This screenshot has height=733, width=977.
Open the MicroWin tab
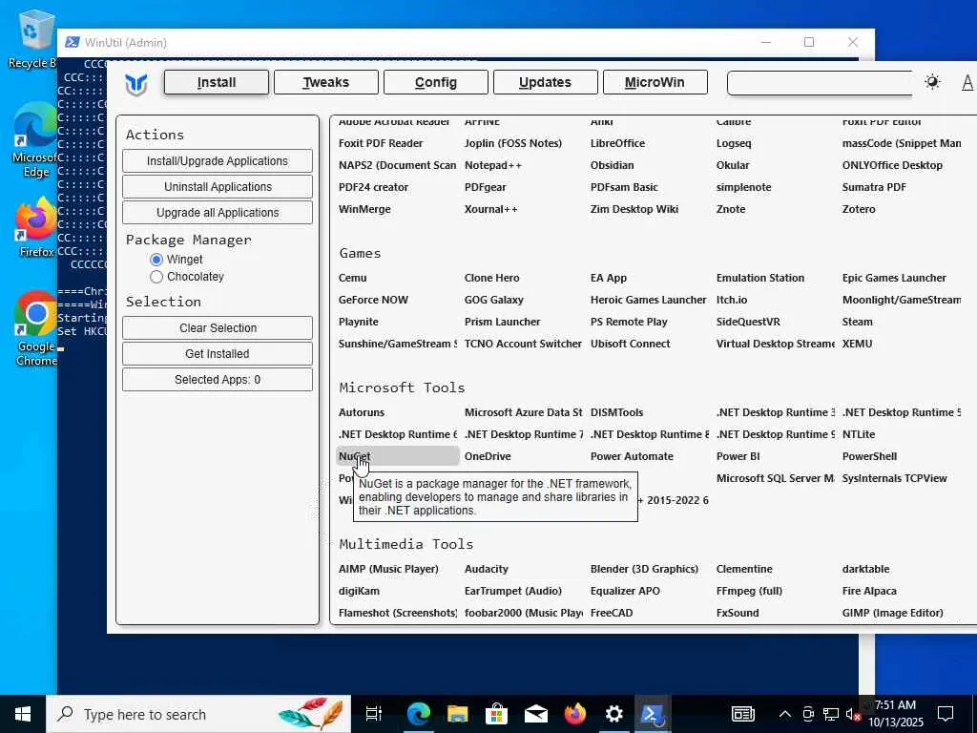[655, 82]
